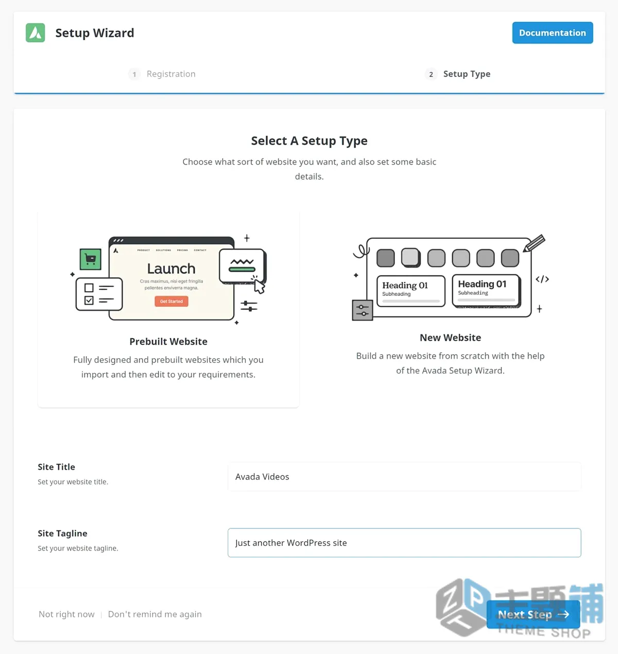Select the New Website heading

451,338
